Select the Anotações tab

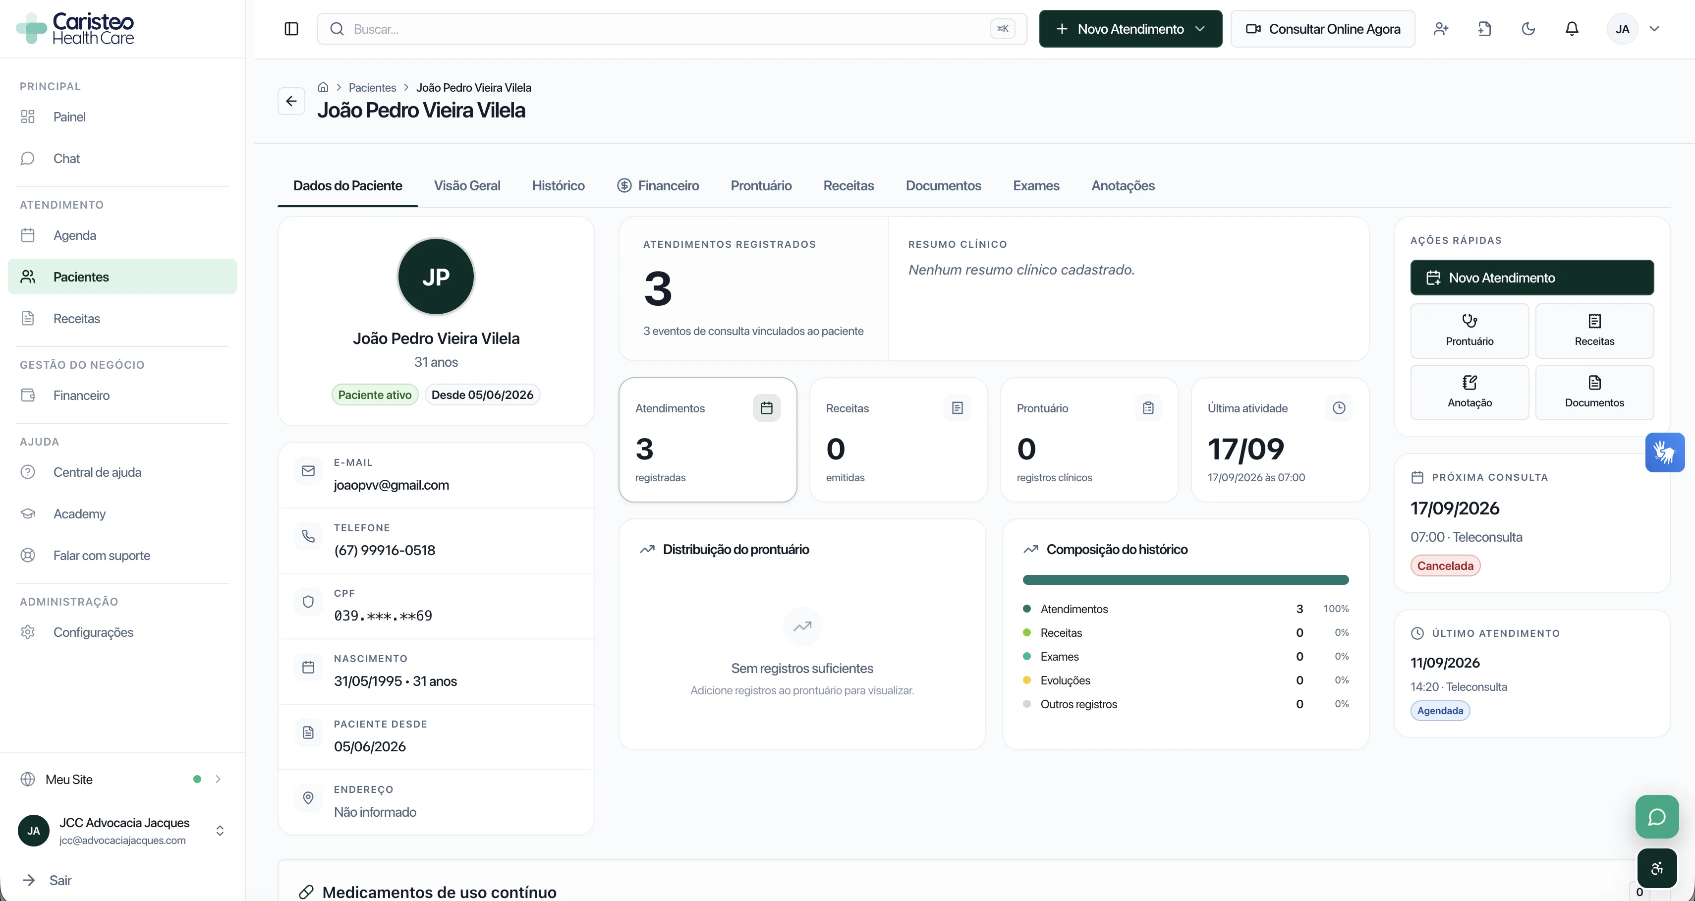pyautogui.click(x=1123, y=185)
